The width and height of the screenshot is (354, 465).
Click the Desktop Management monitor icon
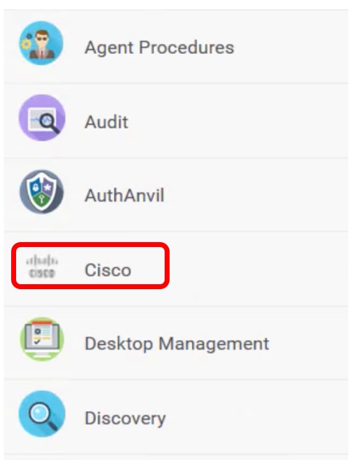point(42,339)
